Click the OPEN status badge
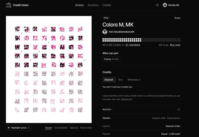Image resolution: width=199 pixels, height=137 pixels. coord(106,18)
